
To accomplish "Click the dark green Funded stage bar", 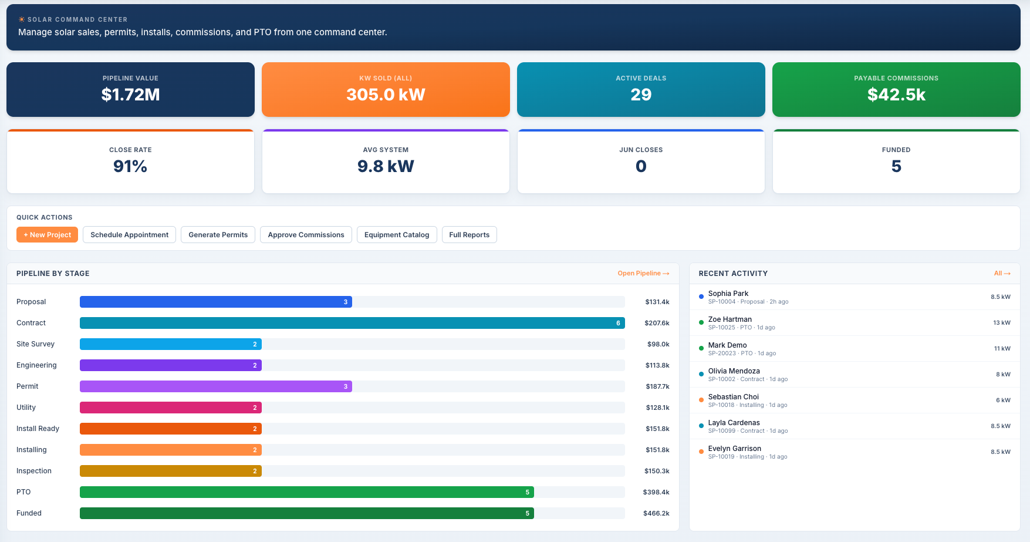I will click(307, 513).
